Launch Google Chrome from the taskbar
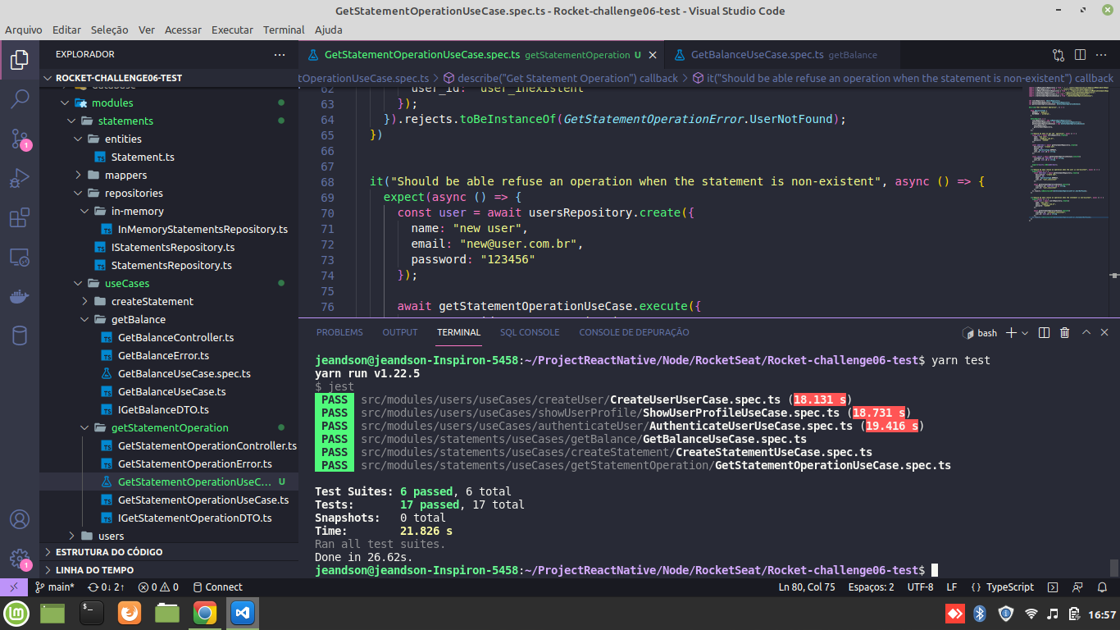The height and width of the screenshot is (630, 1120). 204,613
